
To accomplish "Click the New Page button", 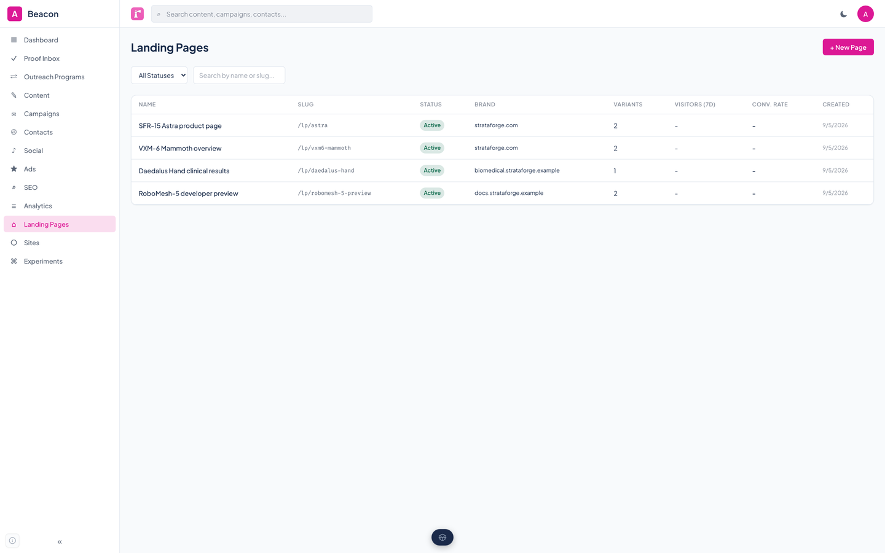I will (x=848, y=47).
